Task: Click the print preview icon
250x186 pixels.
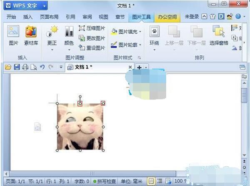Action: (x=34, y=67)
